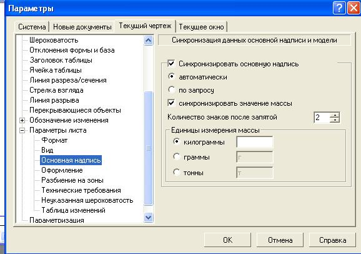Image resolution: width=361 pixels, height=254 pixels.
Task: Click the tree scrollbar up arrow
Action: [148, 41]
